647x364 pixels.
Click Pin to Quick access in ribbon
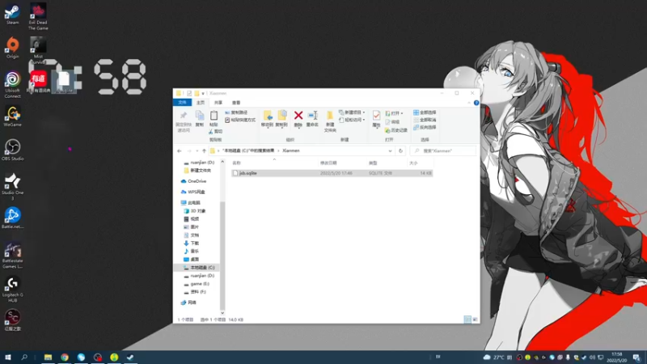point(184,121)
